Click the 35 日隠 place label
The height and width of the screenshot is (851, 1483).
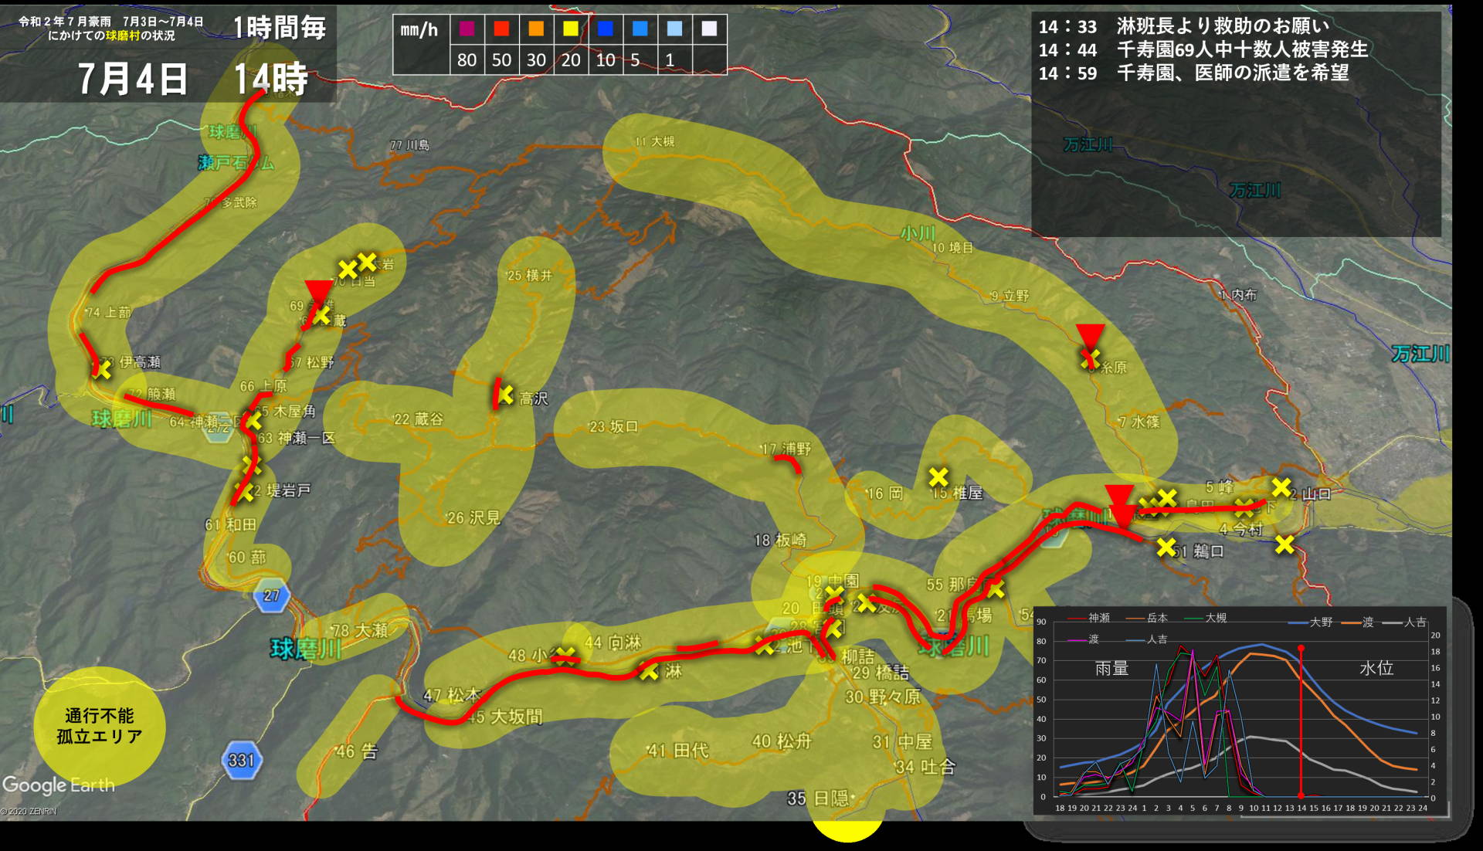click(818, 798)
